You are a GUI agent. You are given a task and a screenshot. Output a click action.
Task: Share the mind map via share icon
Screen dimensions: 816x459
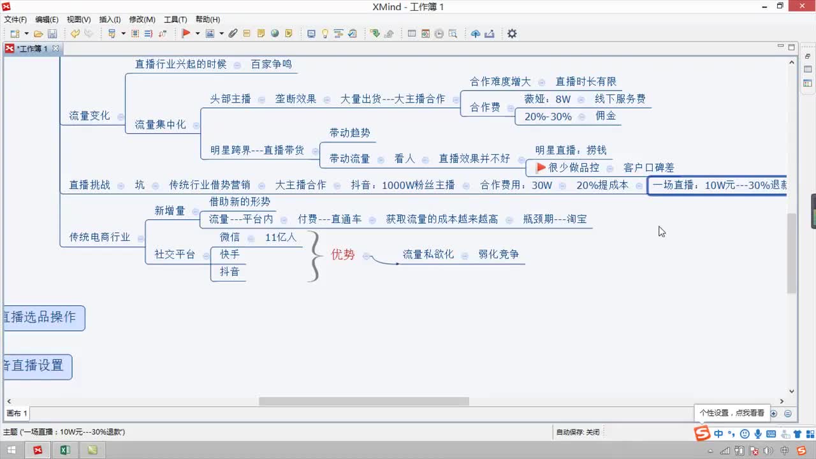[490, 33]
